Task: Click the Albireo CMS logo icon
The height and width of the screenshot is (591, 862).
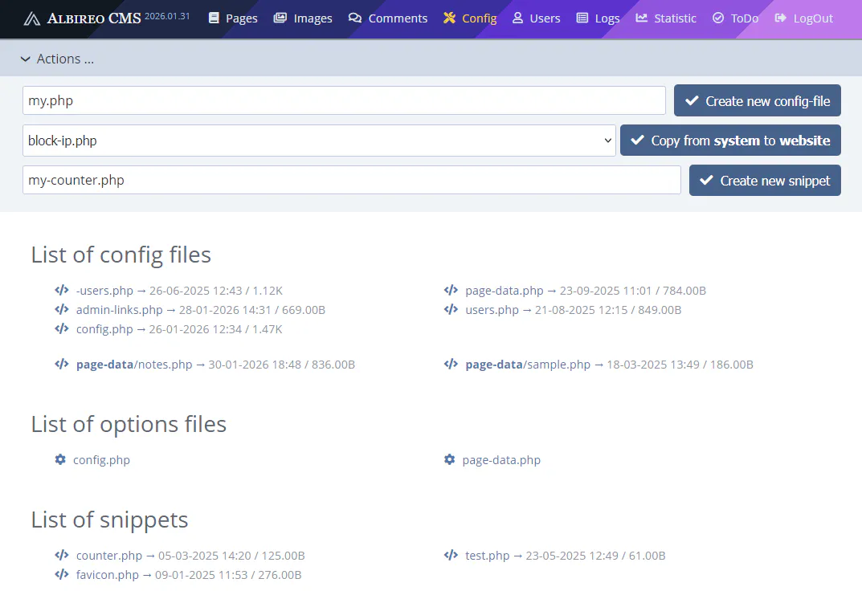Action: tap(31, 18)
